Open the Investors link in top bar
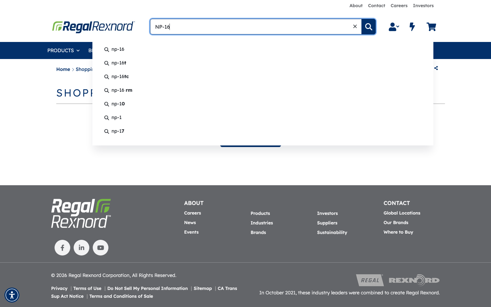This screenshot has height=307, width=491. click(423, 5)
